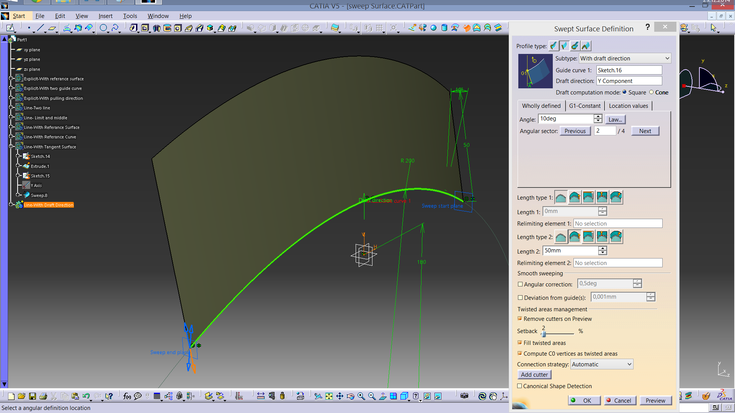Toggle Remove cutters on Preview
The width and height of the screenshot is (735, 413).
pyautogui.click(x=519, y=319)
